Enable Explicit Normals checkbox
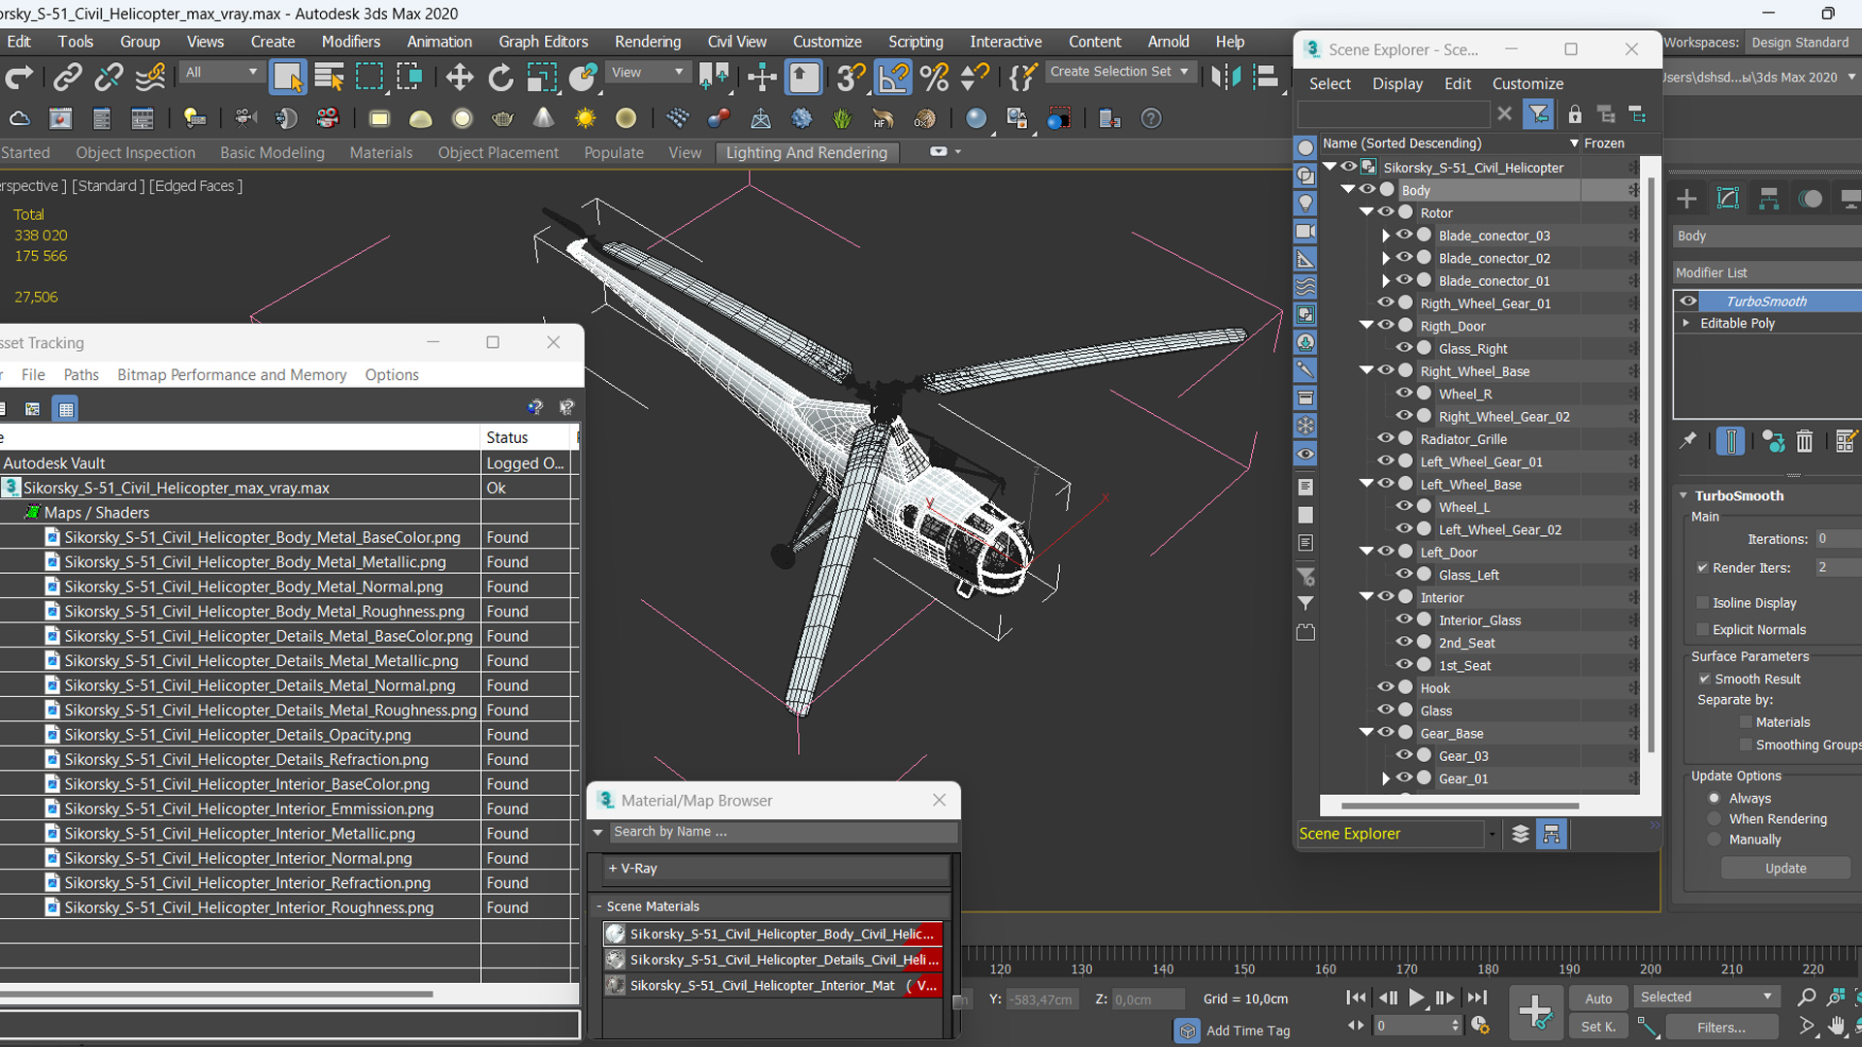The height and width of the screenshot is (1047, 1862). 1702,630
